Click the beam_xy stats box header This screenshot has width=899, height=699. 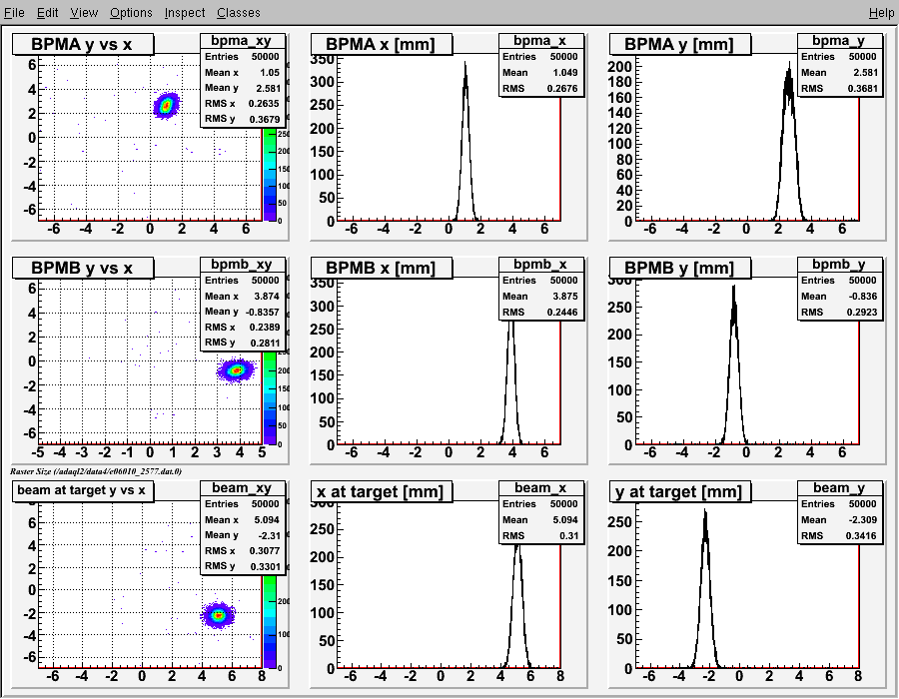(x=243, y=487)
